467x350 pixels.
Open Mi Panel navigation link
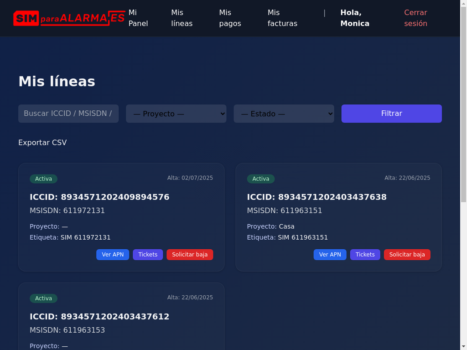pos(138,18)
